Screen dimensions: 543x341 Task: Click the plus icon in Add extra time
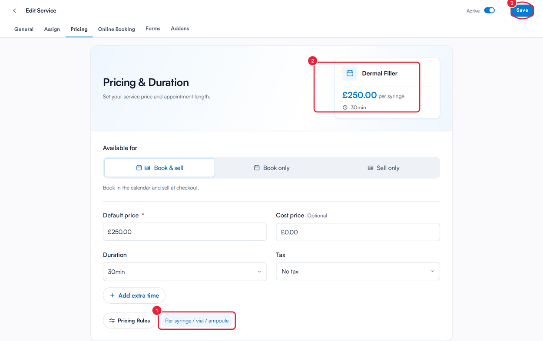(x=112, y=295)
